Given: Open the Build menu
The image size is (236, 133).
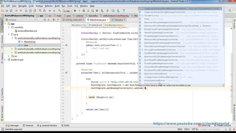Looking at the screenshot, I should 57,6.
